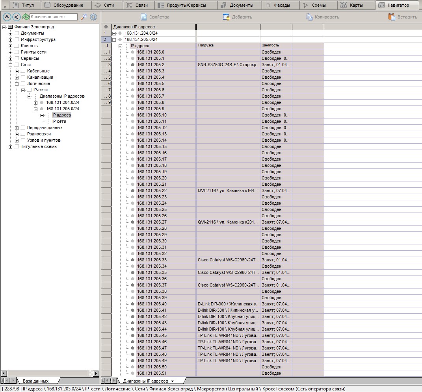Click the Копировать toolbar button
This screenshot has height=392, width=422.
[322, 17]
